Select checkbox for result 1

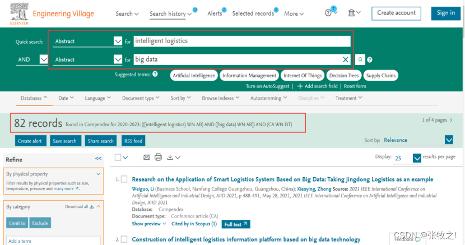(124, 179)
